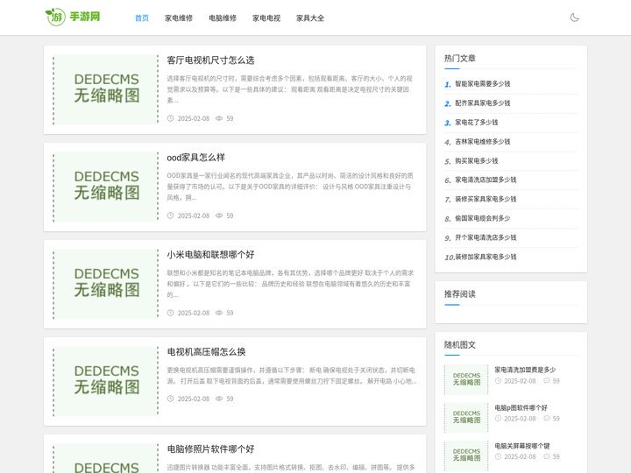Click sidebar thumbnail for 家电清洗加盟费是多少
This screenshot has height=473, width=631.
[x=466, y=379]
